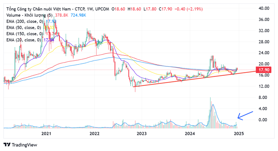Viewport: 278px width, 151px height.
Task: Click the 0.00 price axis label
Action: pos(263,120)
